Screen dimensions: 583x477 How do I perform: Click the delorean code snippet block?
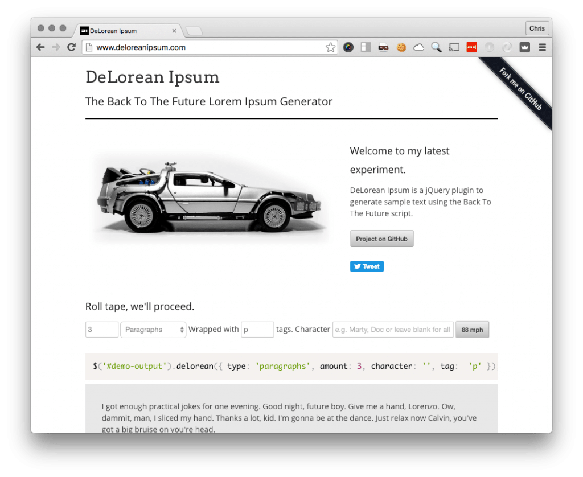tap(291, 366)
